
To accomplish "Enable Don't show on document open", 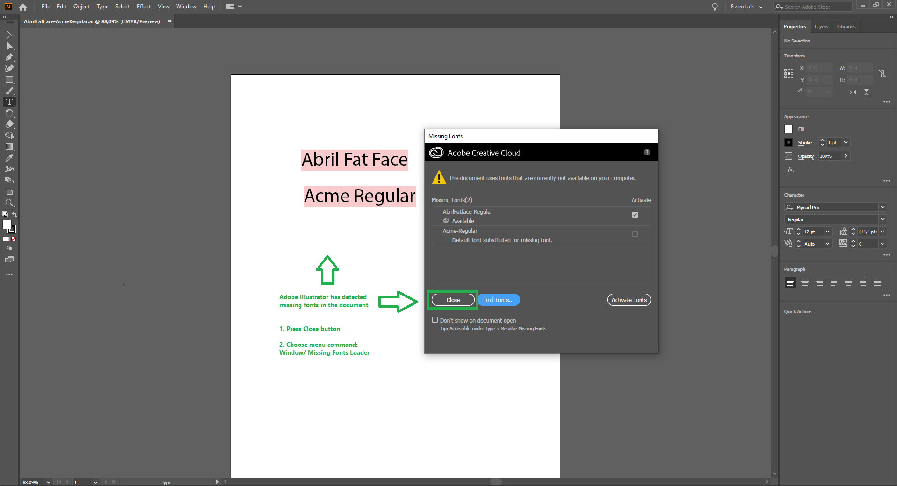I will click(435, 320).
